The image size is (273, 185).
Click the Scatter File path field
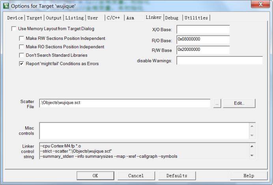(x=125, y=103)
